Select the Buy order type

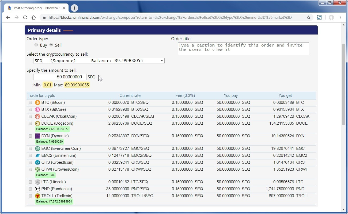coord(36,45)
